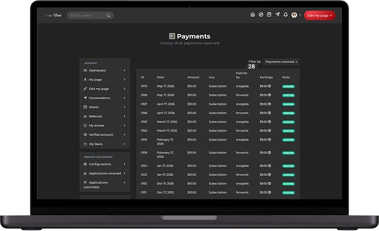Open the explore compass icon

pos(261,15)
